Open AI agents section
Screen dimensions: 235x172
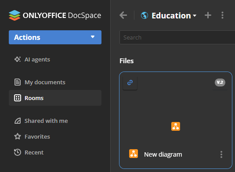point(55,59)
